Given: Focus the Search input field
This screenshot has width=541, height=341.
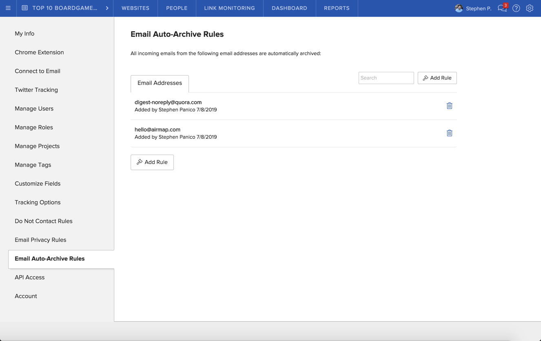Looking at the screenshot, I should [386, 78].
